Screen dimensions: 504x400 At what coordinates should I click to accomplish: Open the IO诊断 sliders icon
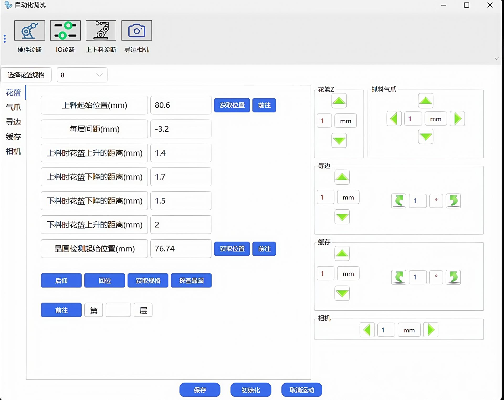click(x=65, y=30)
